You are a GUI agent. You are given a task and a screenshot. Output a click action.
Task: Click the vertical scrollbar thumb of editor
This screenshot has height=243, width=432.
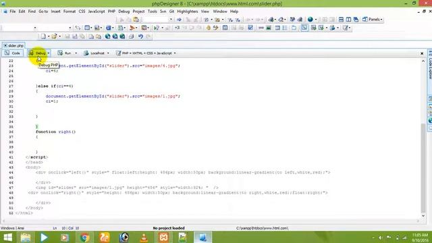click(423, 168)
